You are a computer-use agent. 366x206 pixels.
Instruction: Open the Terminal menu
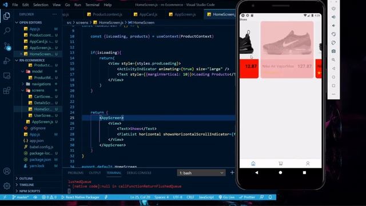click(x=92, y=5)
